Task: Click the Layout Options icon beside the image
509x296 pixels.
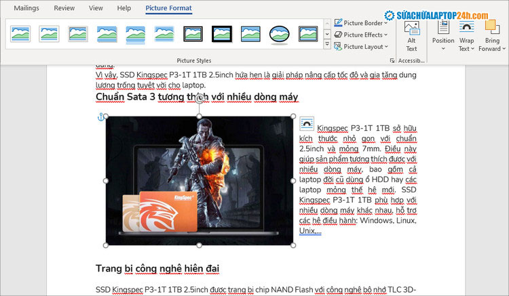Action: point(307,123)
